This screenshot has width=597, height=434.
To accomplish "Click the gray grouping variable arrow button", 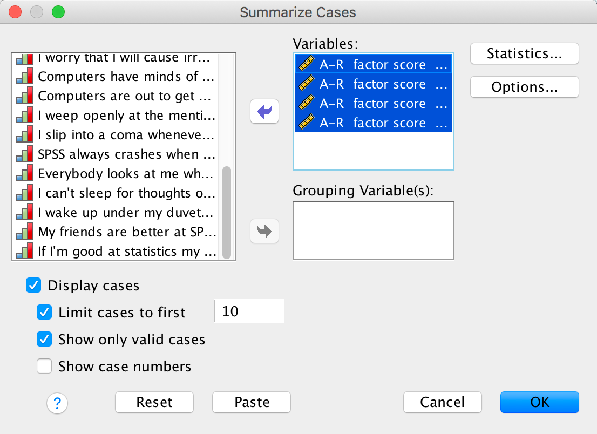I will [x=264, y=231].
